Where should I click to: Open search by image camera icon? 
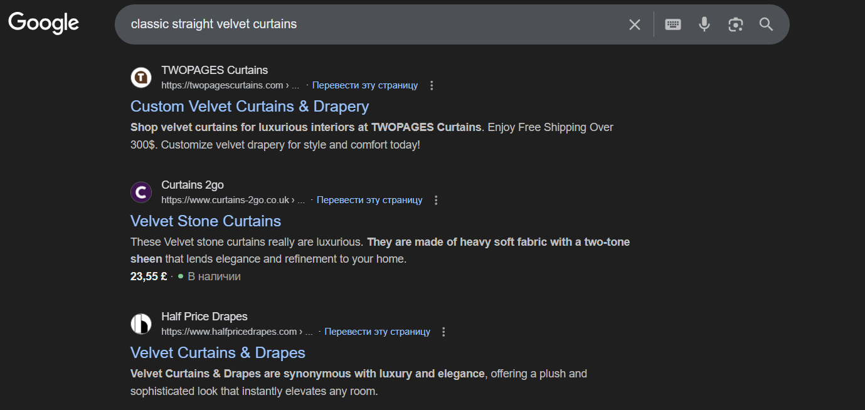735,24
